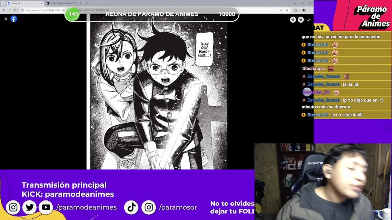Click the green 141 follower counter

(73, 14)
